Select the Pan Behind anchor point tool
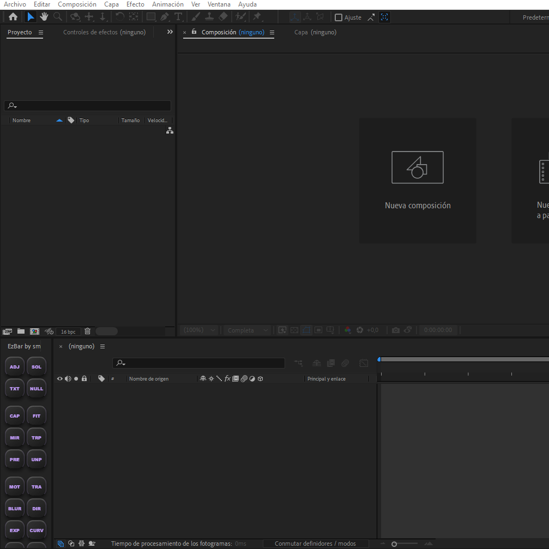549x549 pixels. coord(134,17)
